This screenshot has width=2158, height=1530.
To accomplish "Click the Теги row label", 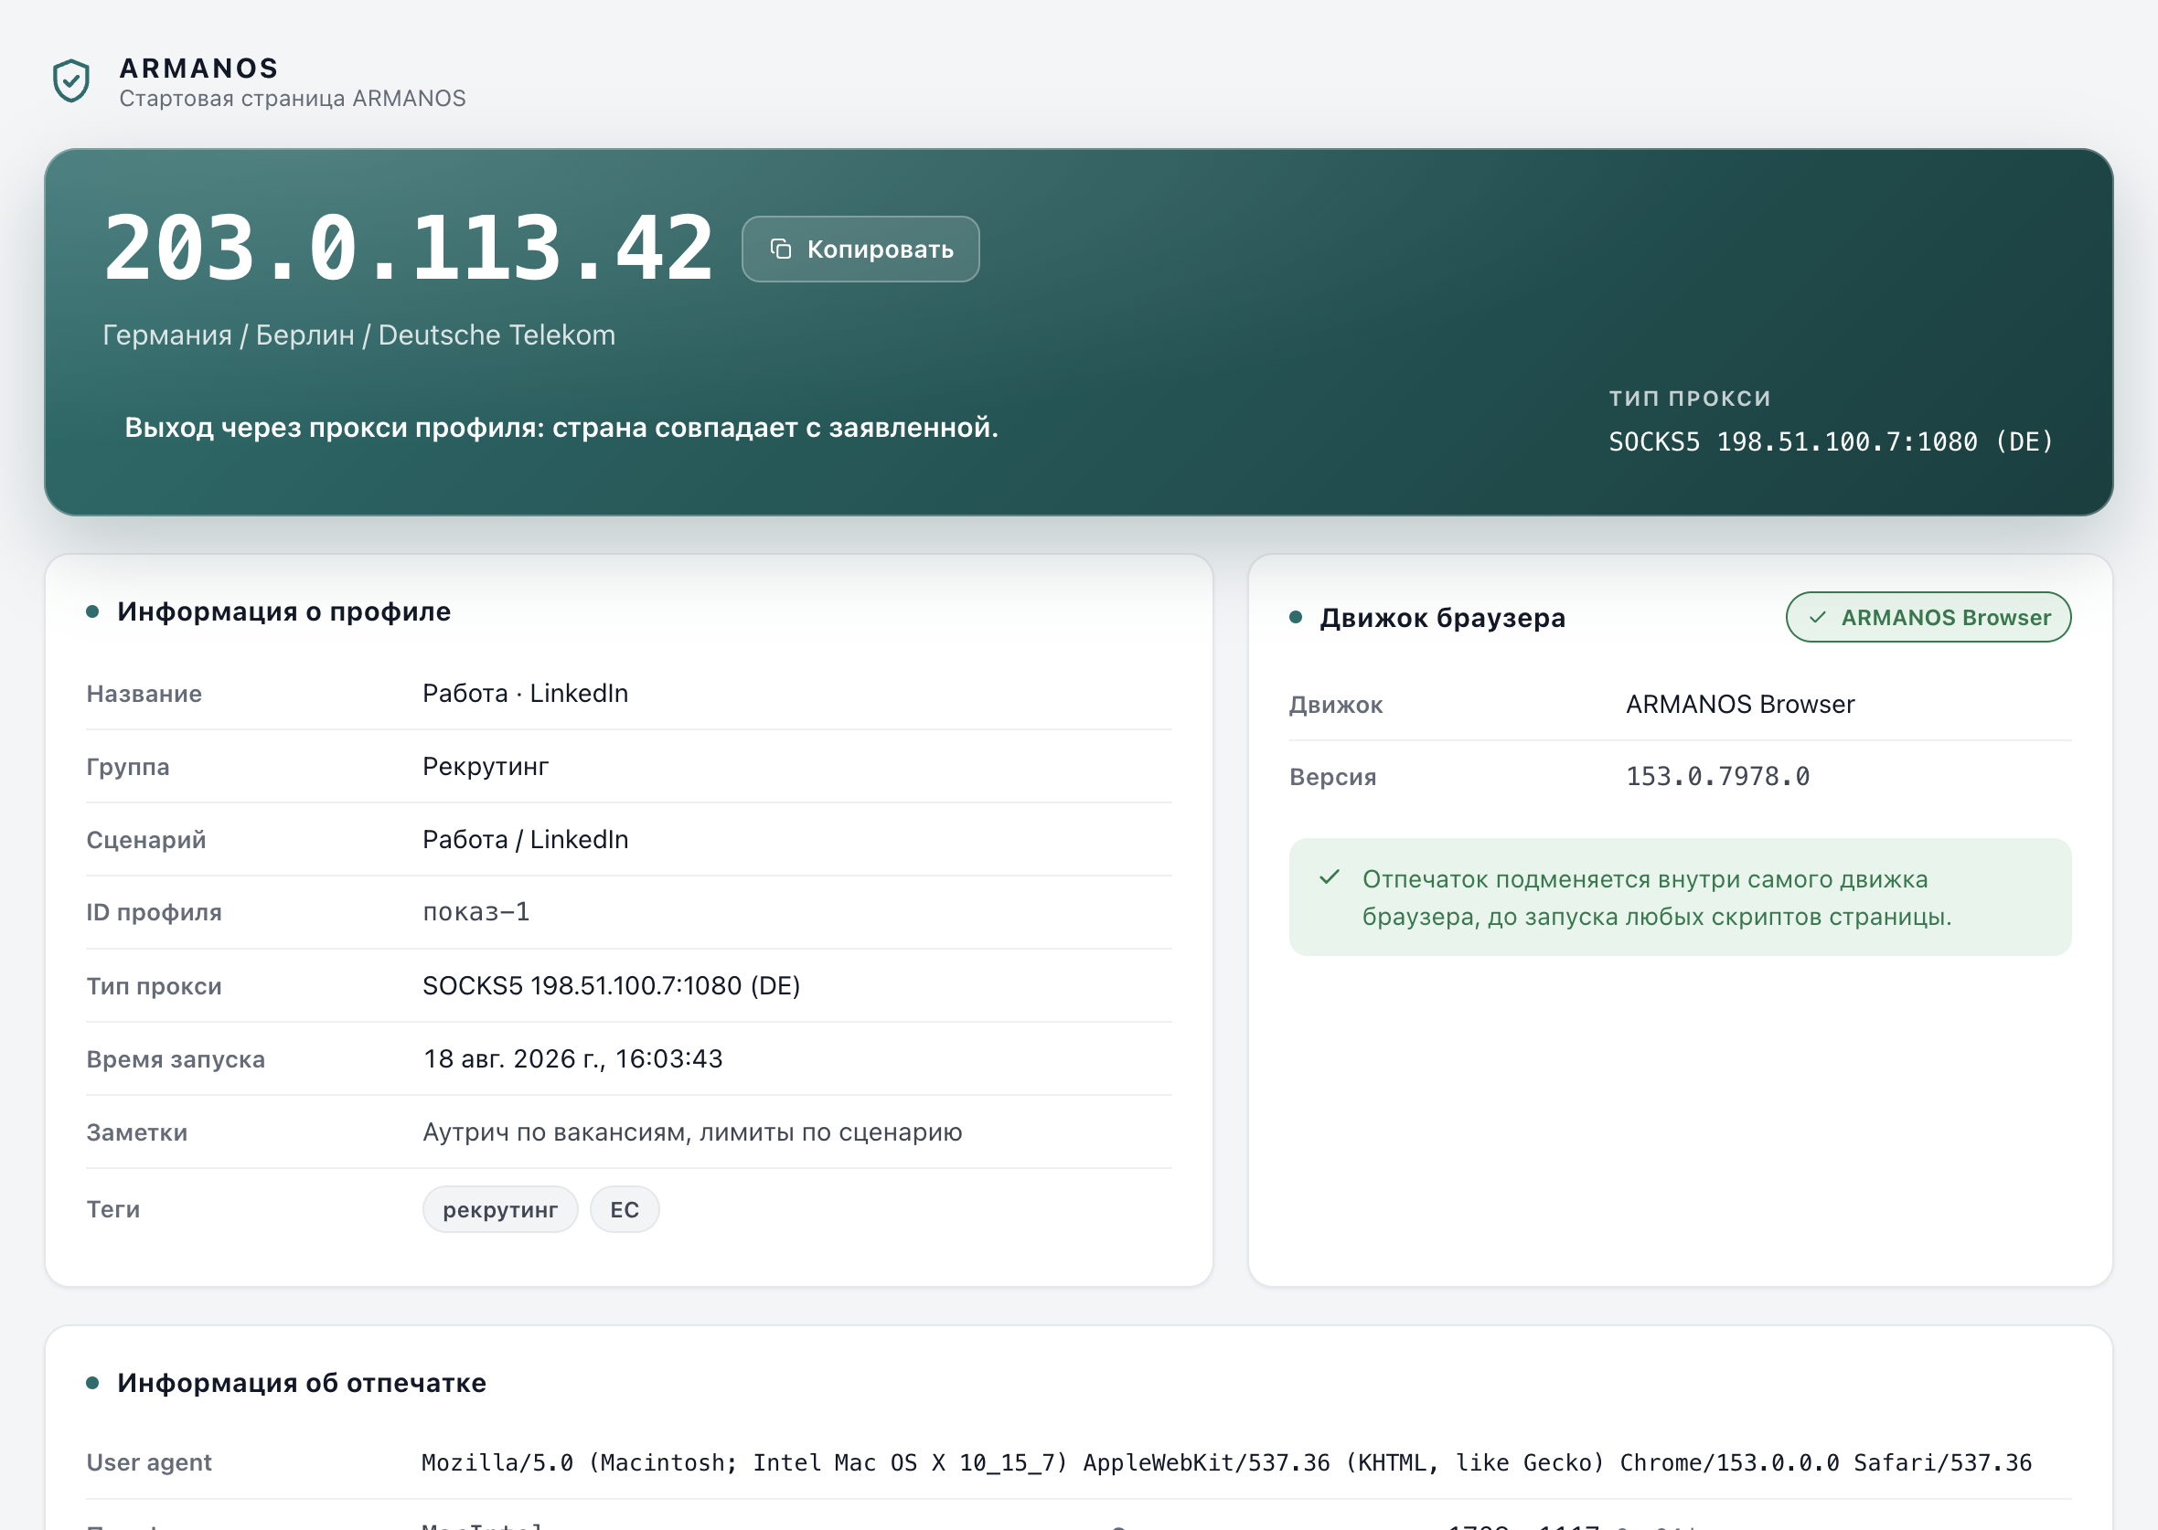I will click(x=113, y=1209).
